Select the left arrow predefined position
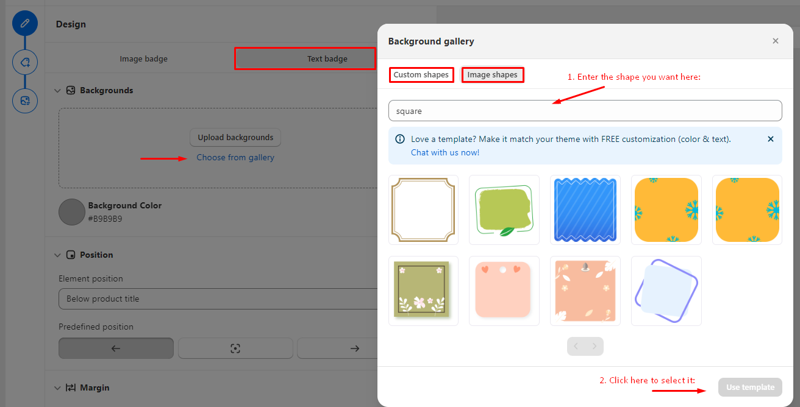This screenshot has width=800, height=407. pos(116,349)
